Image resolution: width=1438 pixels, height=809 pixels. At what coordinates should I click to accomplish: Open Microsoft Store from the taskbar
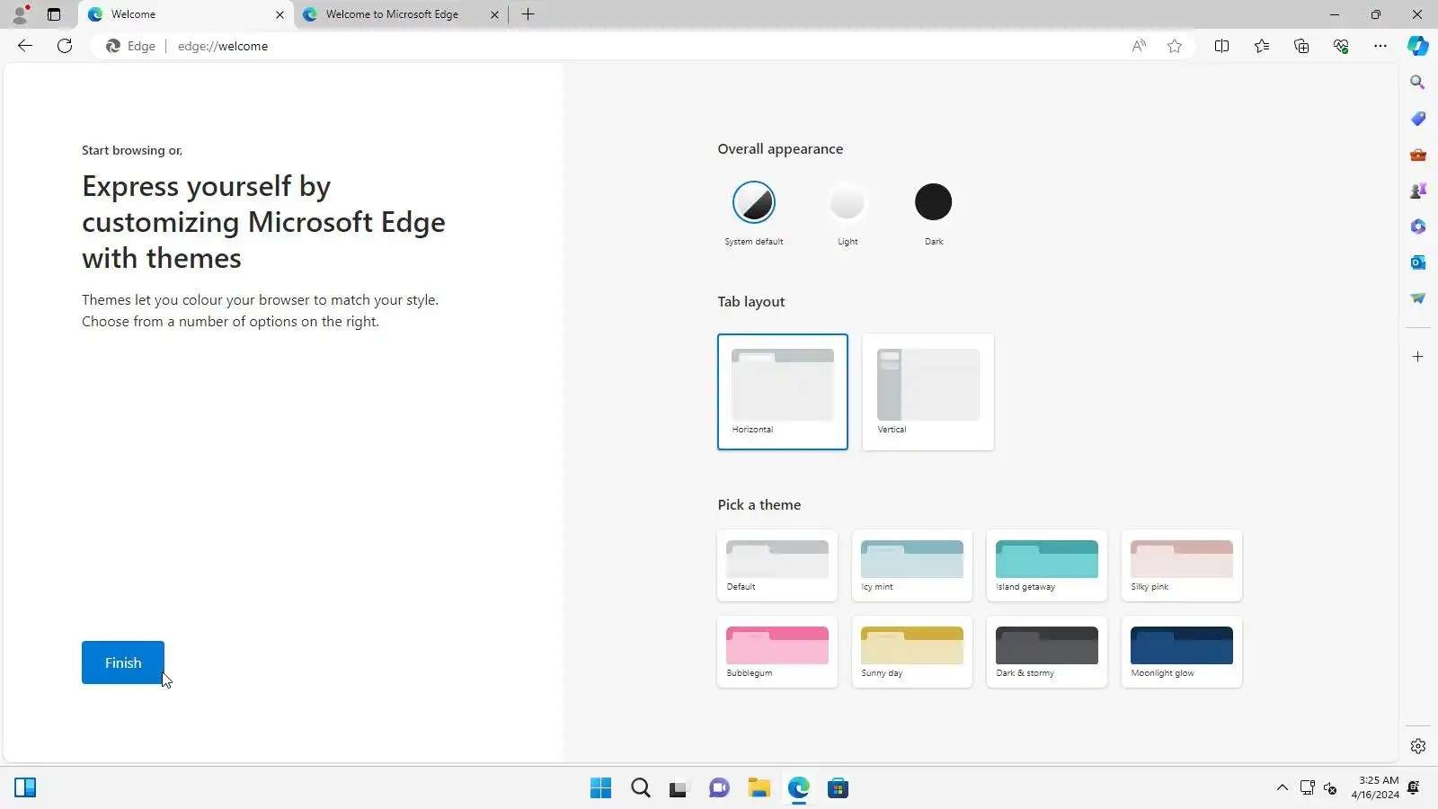[838, 788]
